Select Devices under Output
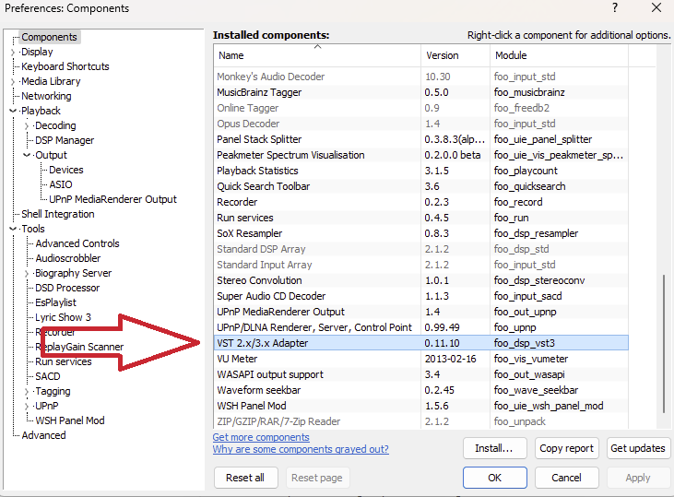674x497 pixels. click(x=66, y=170)
